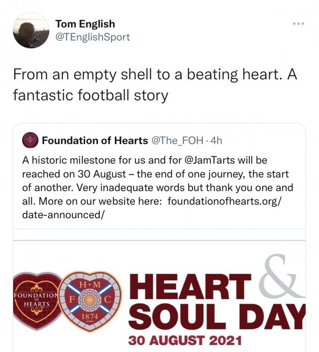319x352 pixels.
Task: Open the @TEnglishSport handle
Action: (93, 37)
